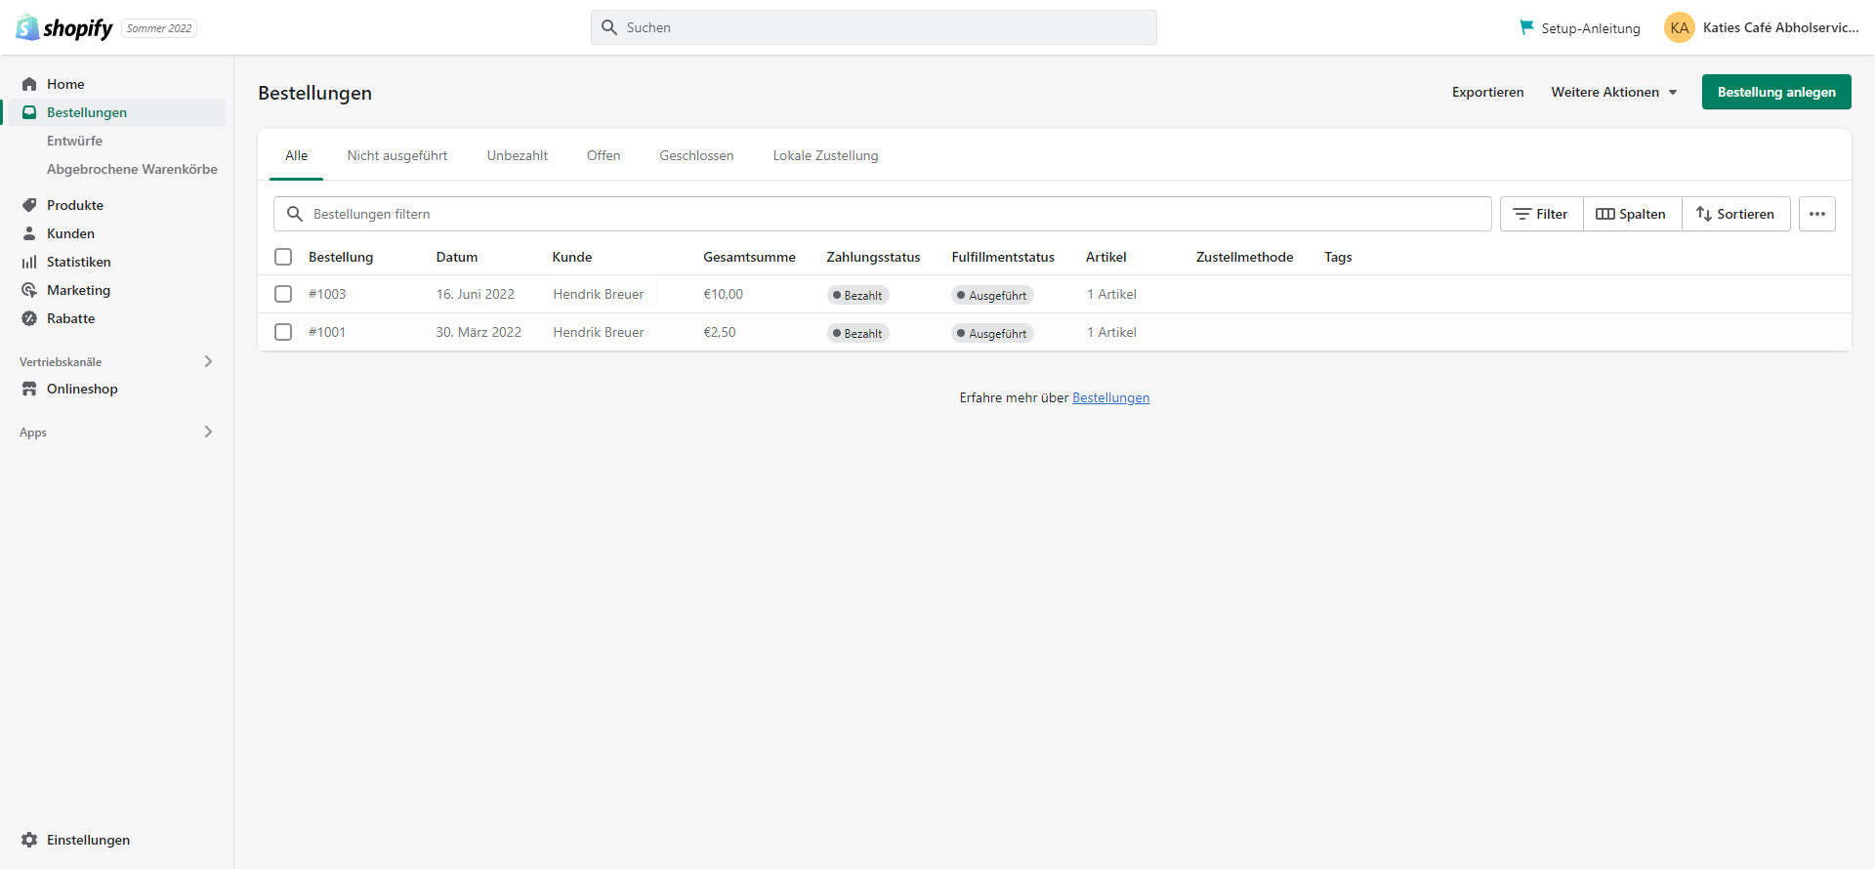Open Einstellungen gear icon
This screenshot has height=869, width=1875.
29,840
